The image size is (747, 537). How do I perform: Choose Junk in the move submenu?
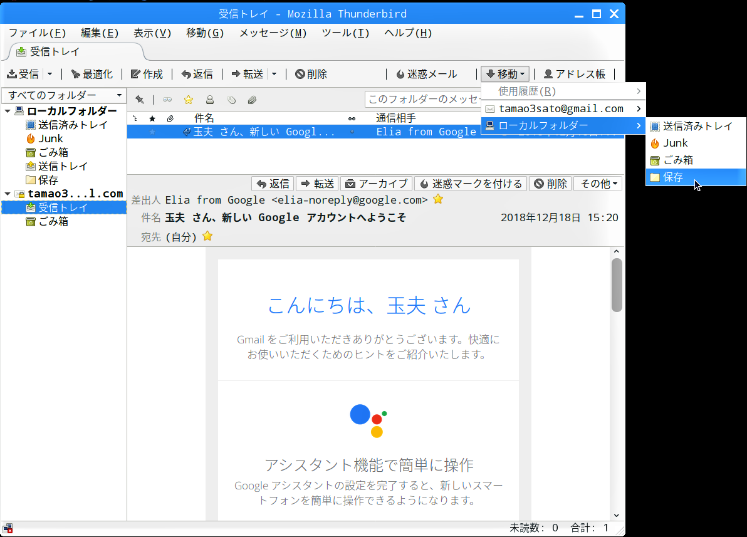696,143
